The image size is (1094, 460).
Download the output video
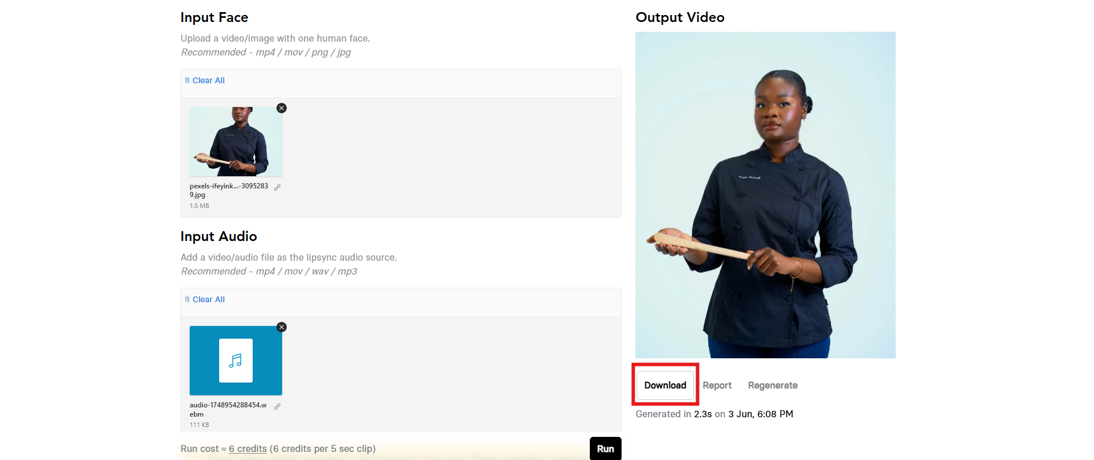[x=665, y=385]
